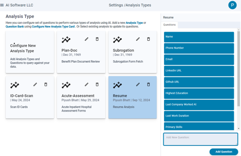Click the Subrogation pencil edit icon
241x156 pixels.
coord(138,39)
